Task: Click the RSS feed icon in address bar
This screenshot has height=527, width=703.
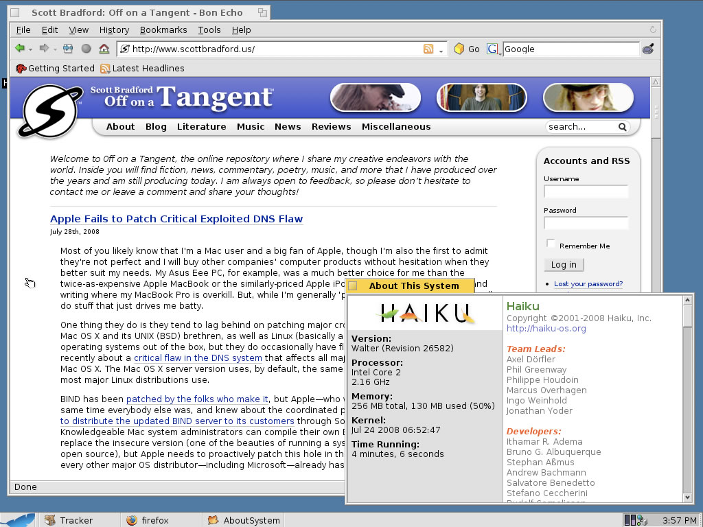Action: [428, 49]
